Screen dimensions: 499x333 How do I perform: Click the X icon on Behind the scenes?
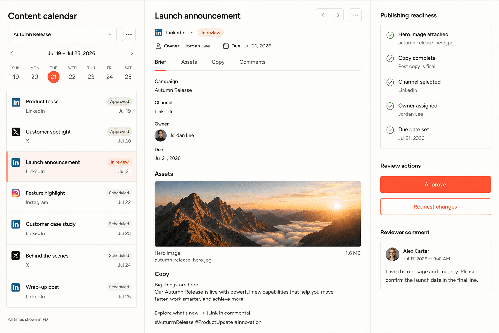tap(16, 255)
